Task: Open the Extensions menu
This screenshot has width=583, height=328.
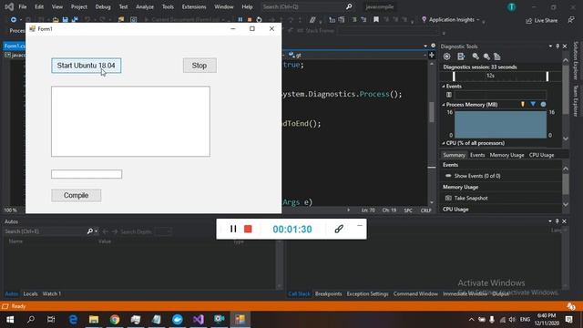Action: tap(194, 6)
